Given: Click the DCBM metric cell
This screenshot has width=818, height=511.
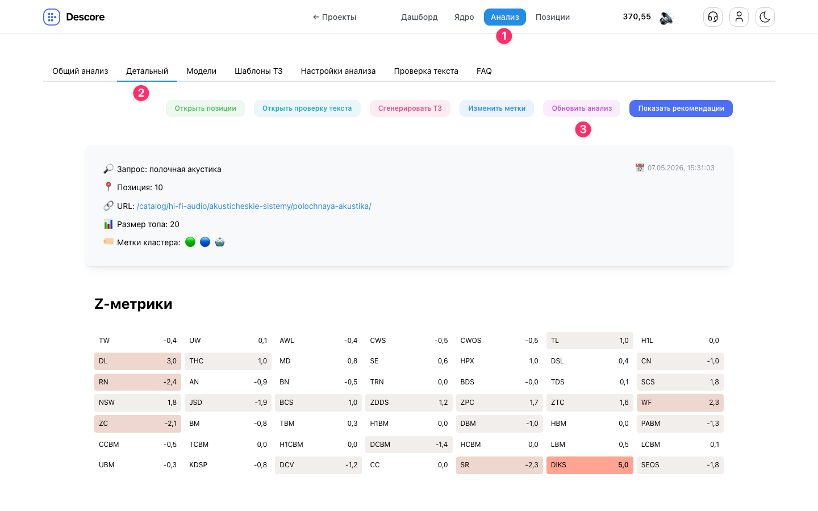Looking at the screenshot, I should click(409, 445).
